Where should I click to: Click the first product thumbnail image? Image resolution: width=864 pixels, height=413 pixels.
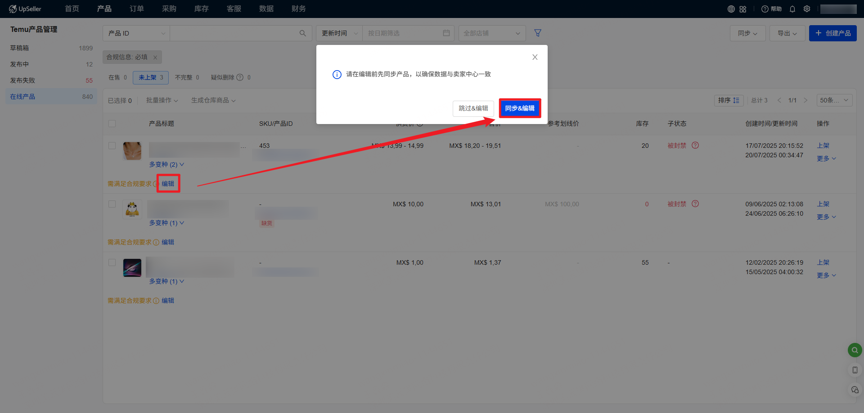132,151
